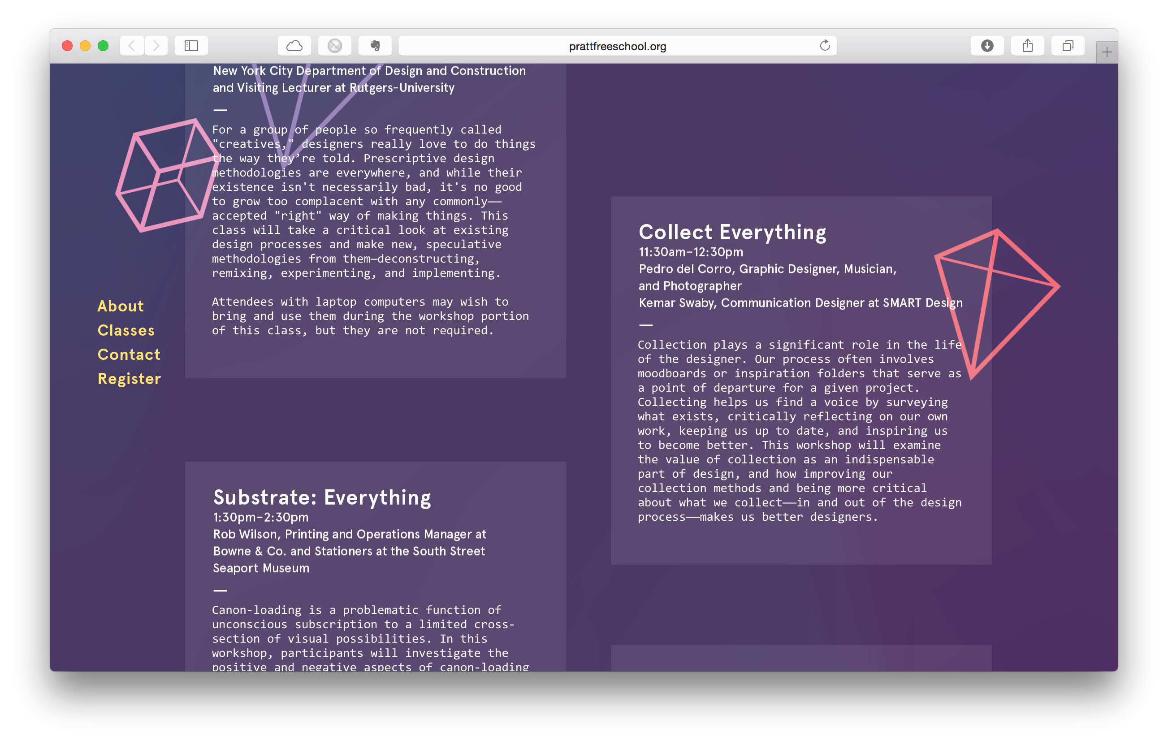Click the 'Attendees with laptop computers' paragraph
This screenshot has width=1168, height=743.
pyautogui.click(x=370, y=316)
